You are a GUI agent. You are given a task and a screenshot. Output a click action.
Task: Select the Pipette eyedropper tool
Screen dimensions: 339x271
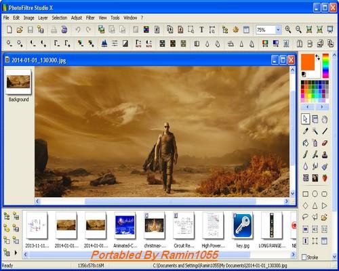(305, 131)
